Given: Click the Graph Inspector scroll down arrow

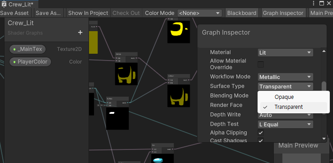Looking at the screenshot, I should click(324, 139).
